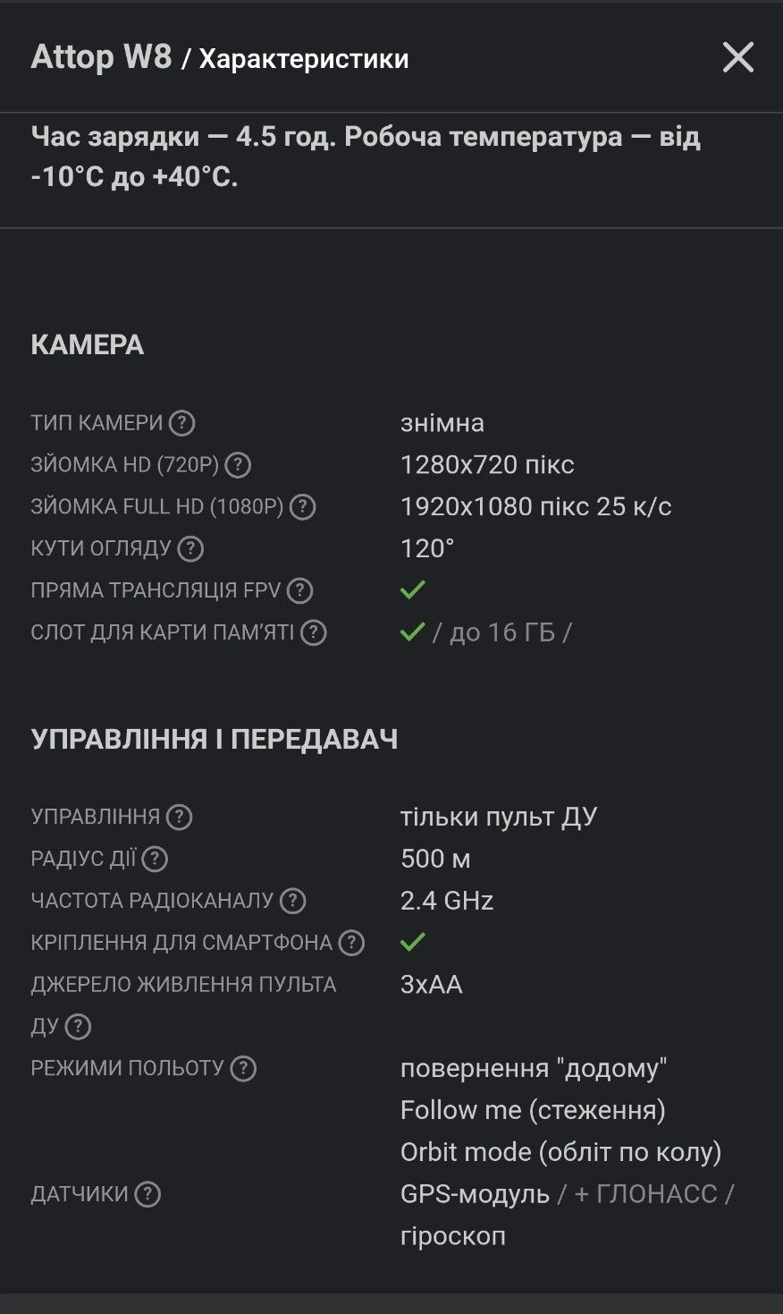The width and height of the screenshot is (783, 1314).
Task: Open the help icon next to УПРАВЛІННЯ
Action: 180,817
